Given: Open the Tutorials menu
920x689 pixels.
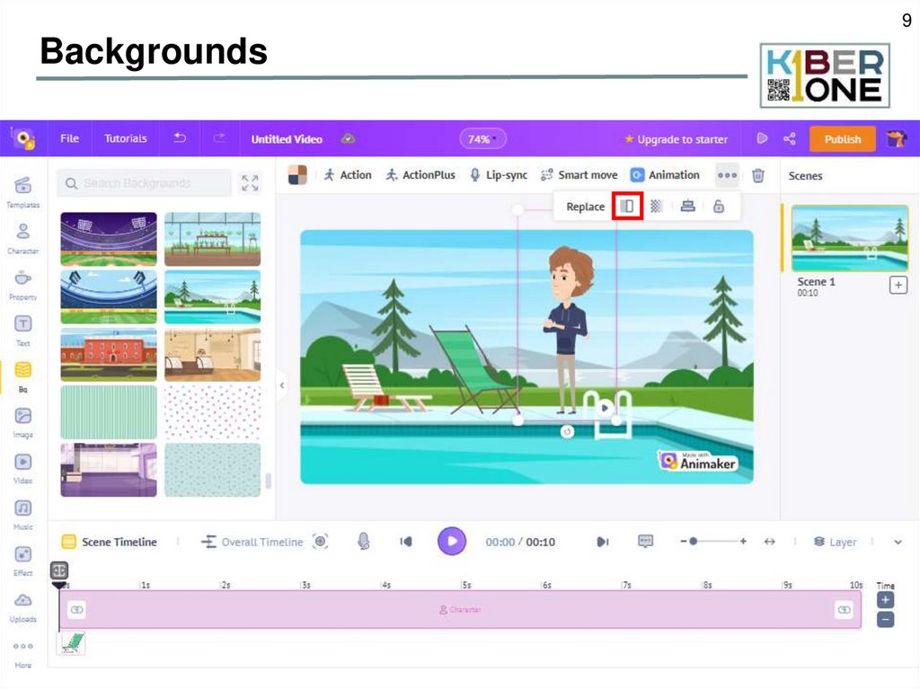Looking at the screenshot, I should coord(126,138).
